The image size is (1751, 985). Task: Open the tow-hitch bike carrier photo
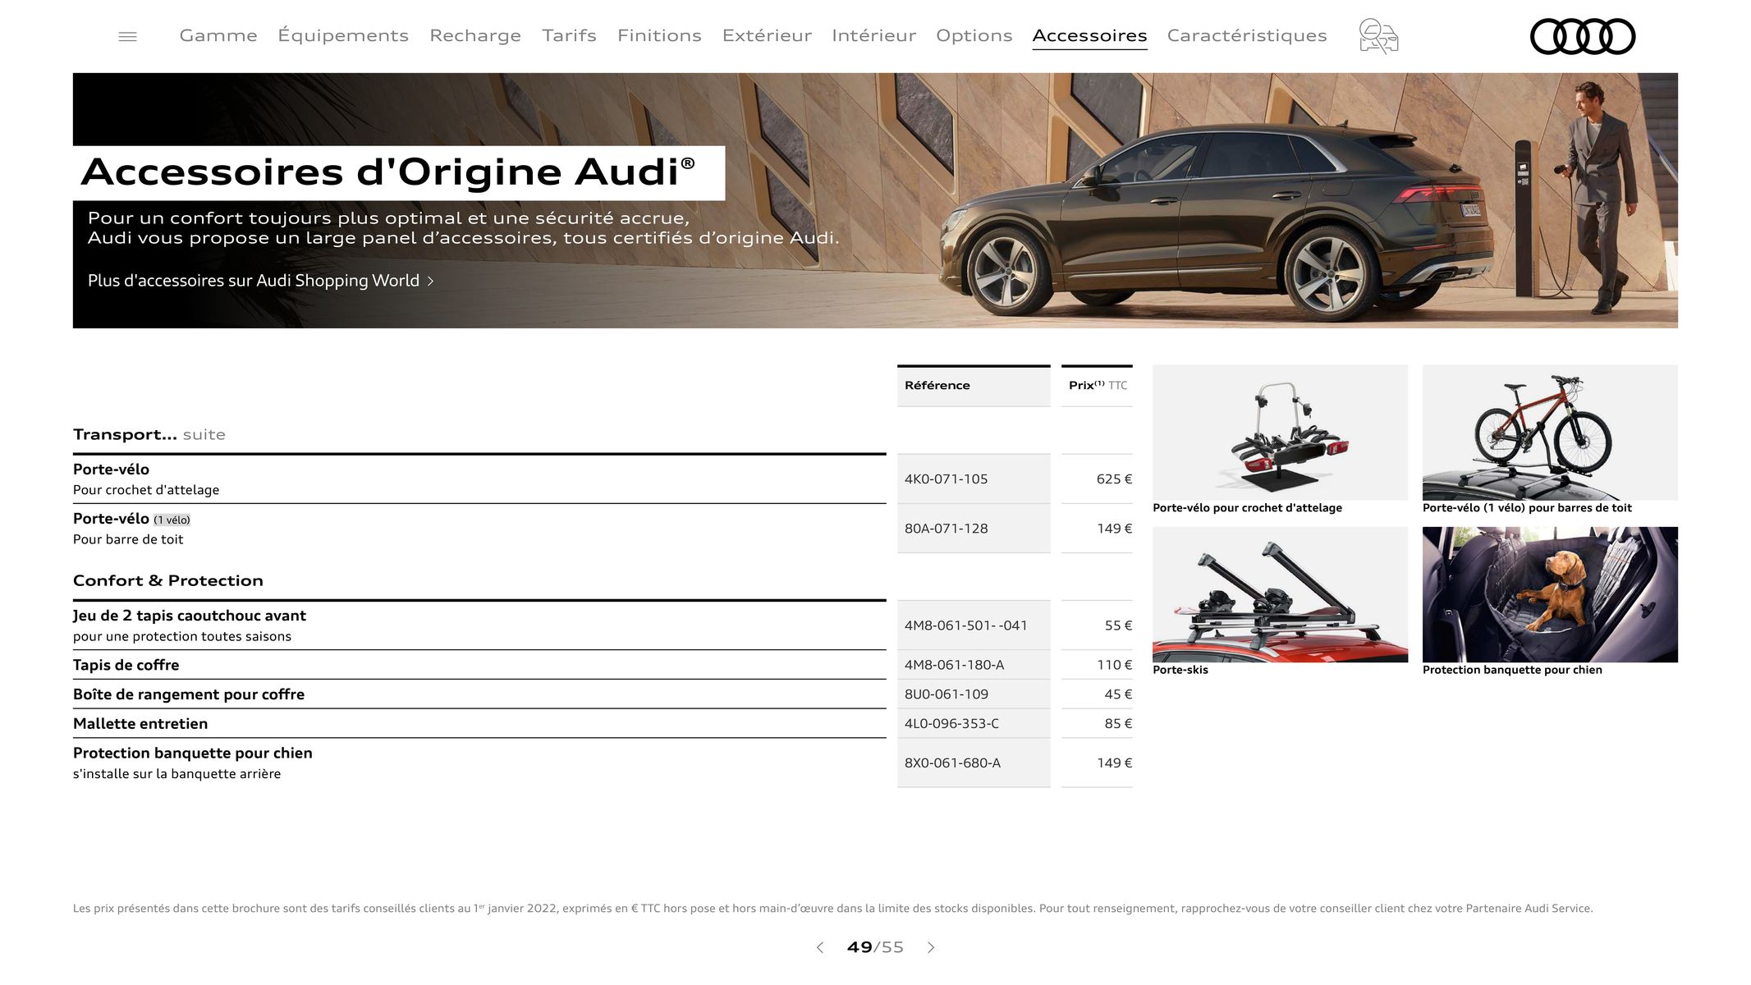[x=1280, y=433]
